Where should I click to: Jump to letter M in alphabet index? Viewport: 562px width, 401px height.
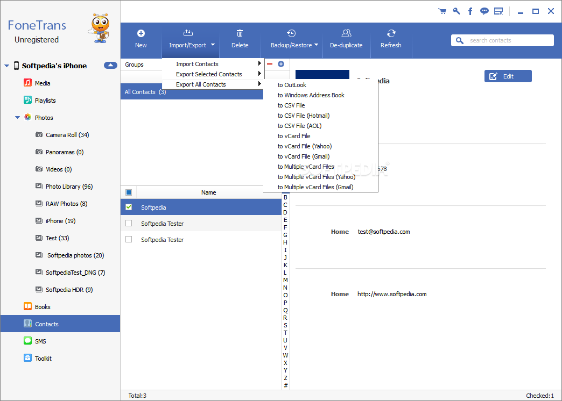[285, 280]
